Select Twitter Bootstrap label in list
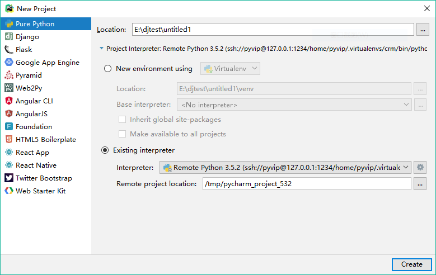436x275 pixels. click(x=44, y=178)
